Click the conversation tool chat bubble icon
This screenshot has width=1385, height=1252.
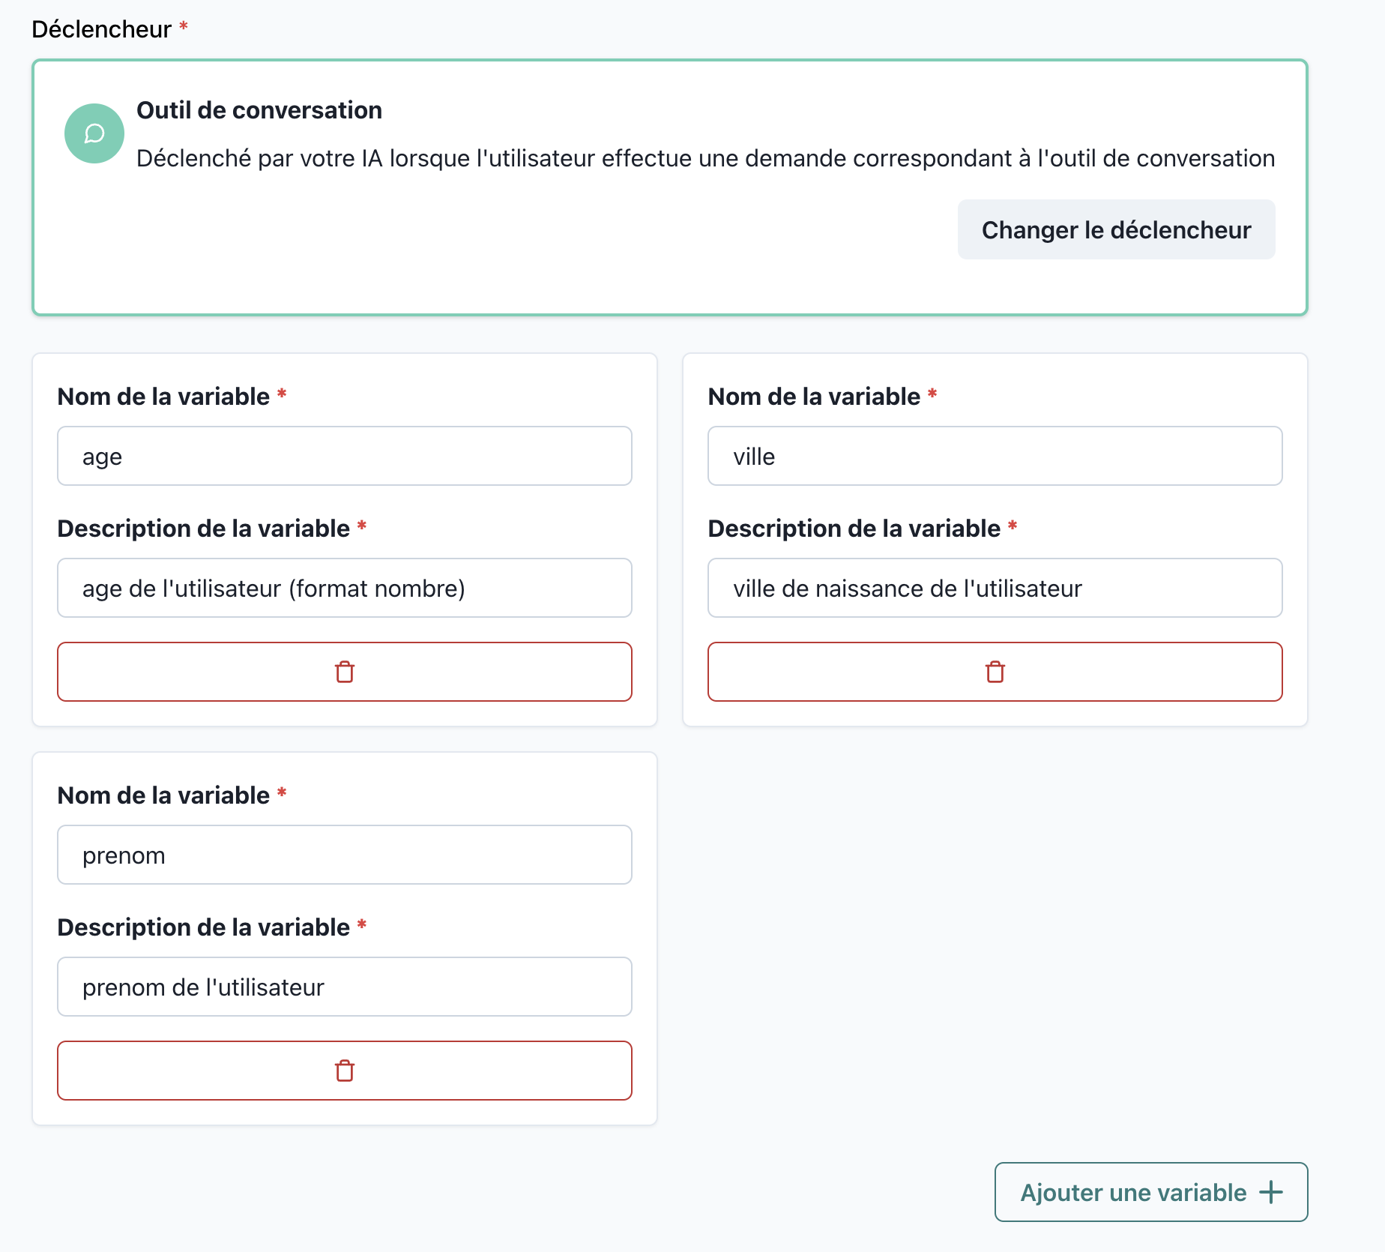click(94, 133)
